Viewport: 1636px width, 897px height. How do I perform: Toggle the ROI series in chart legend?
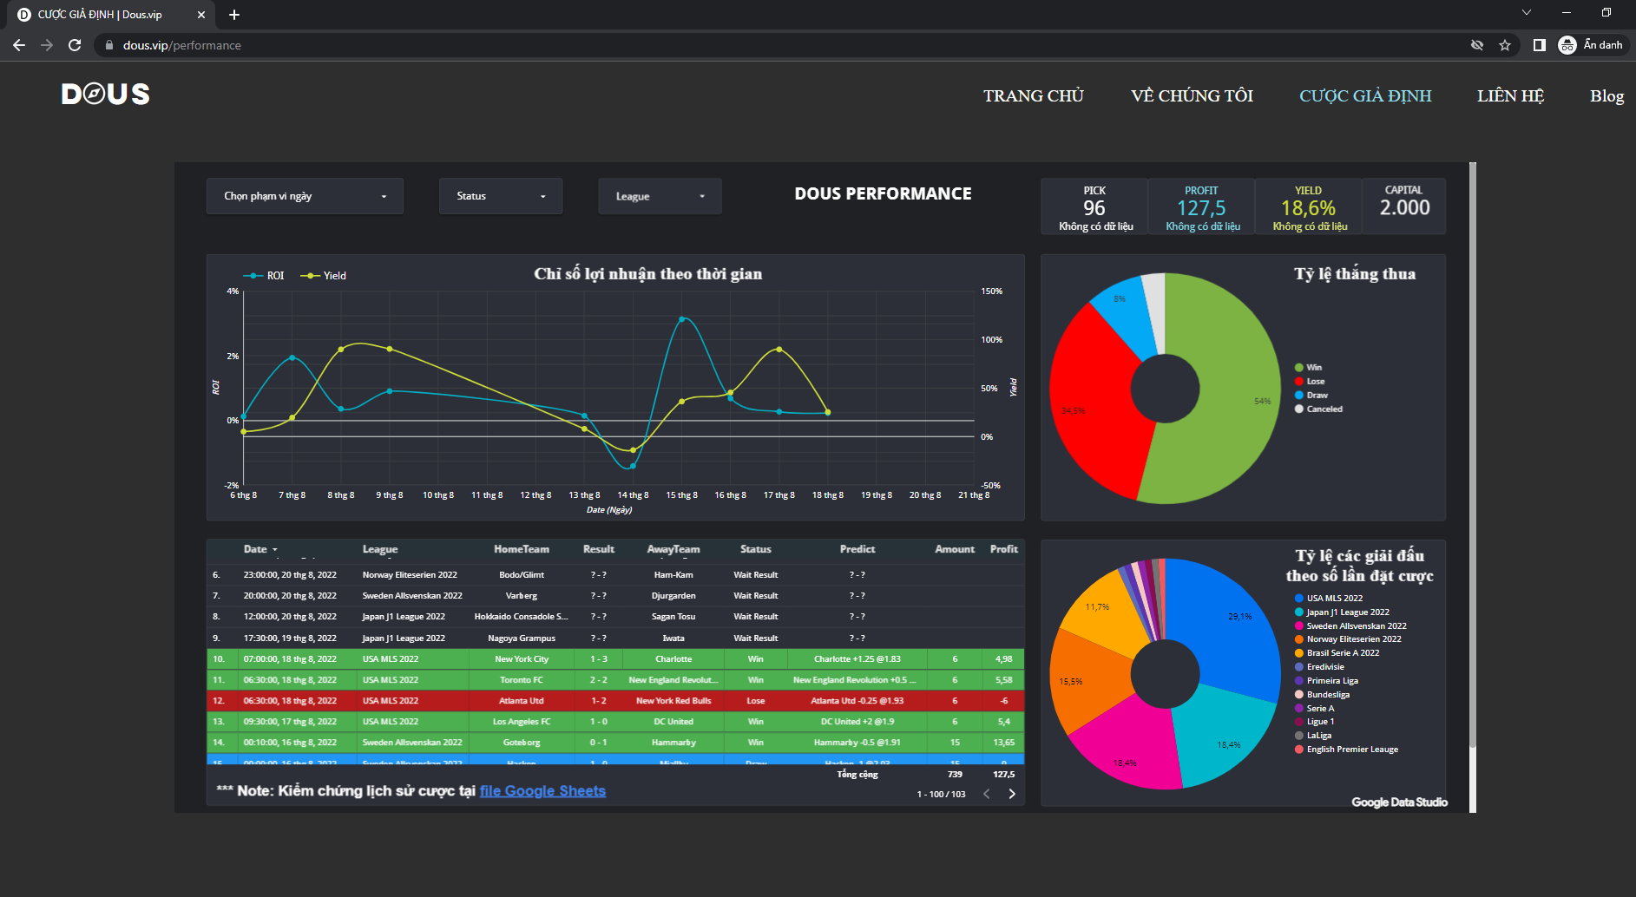[x=265, y=276]
